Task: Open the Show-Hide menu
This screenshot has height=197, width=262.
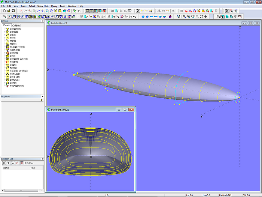Action: click(x=42, y=6)
